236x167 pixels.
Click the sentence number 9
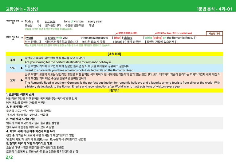tap(22, 38)
